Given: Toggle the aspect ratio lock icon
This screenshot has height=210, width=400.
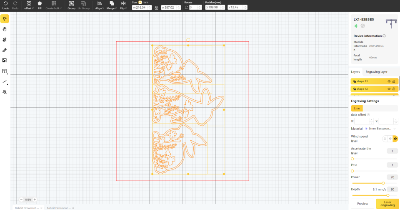Looking at the screenshot, I should (156, 8).
